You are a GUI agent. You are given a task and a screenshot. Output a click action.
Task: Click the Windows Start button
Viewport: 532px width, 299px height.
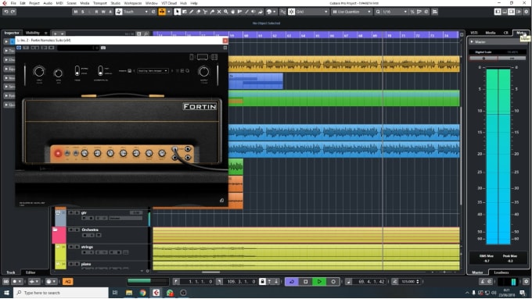(6, 293)
